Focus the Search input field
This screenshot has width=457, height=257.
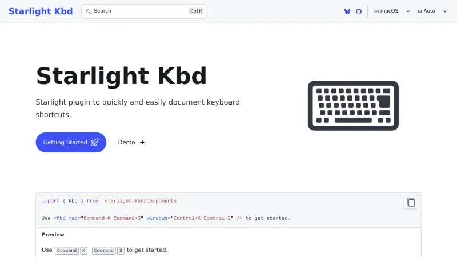(137, 11)
